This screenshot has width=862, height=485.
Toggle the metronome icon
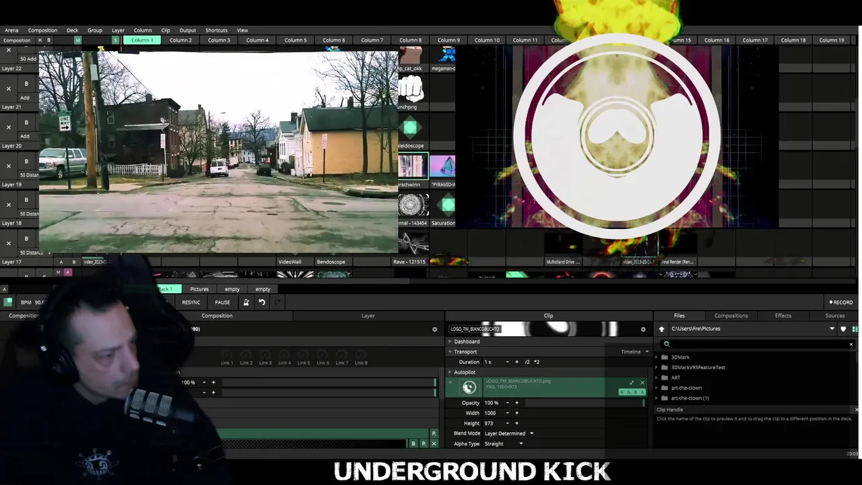coord(246,302)
